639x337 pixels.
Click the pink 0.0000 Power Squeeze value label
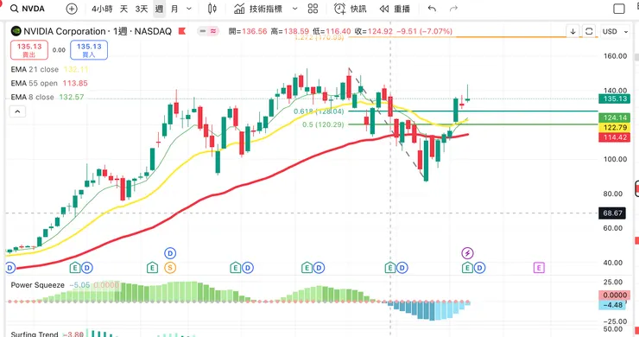(615, 295)
